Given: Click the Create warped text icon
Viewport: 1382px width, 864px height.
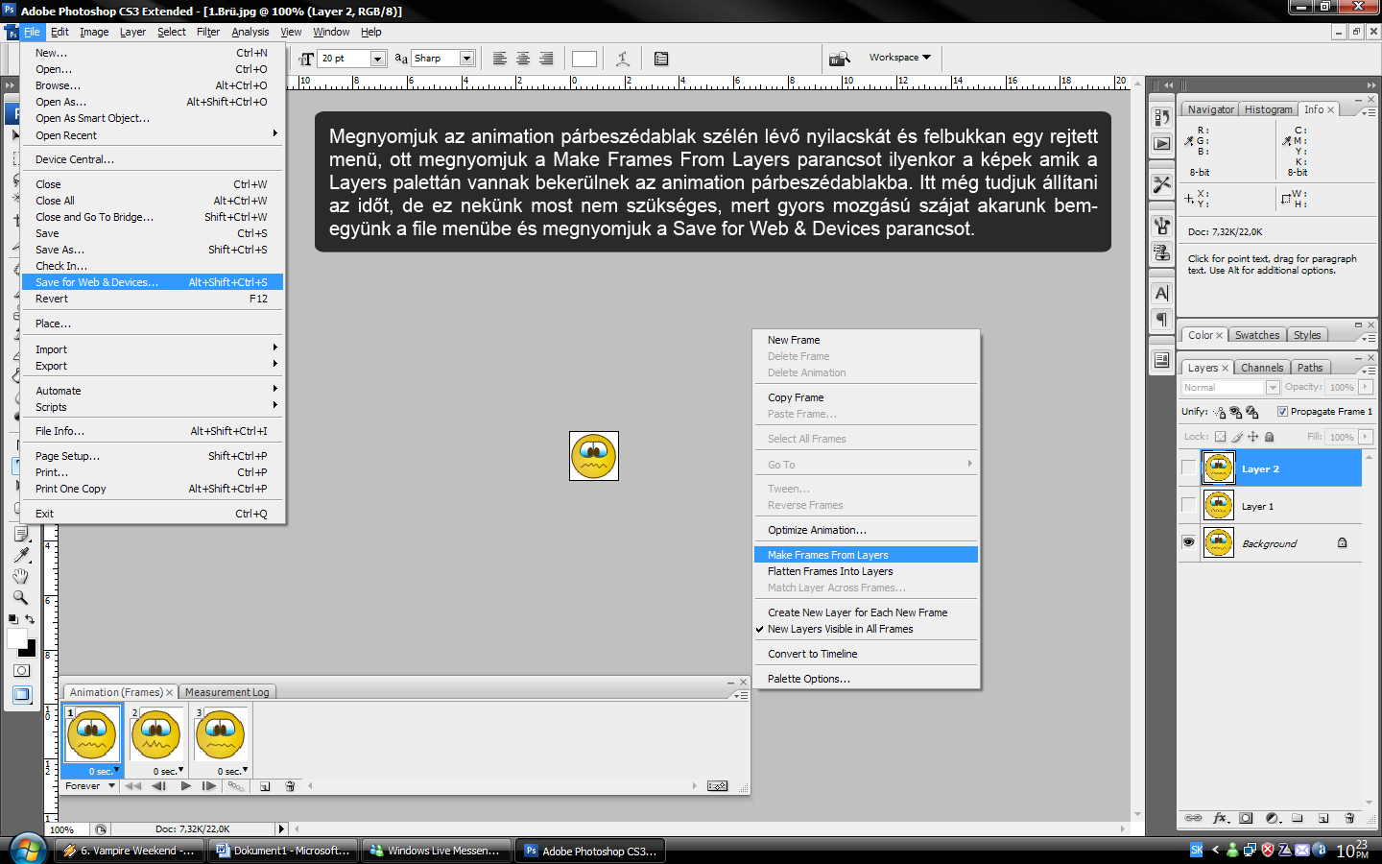Looking at the screenshot, I should [x=622, y=59].
